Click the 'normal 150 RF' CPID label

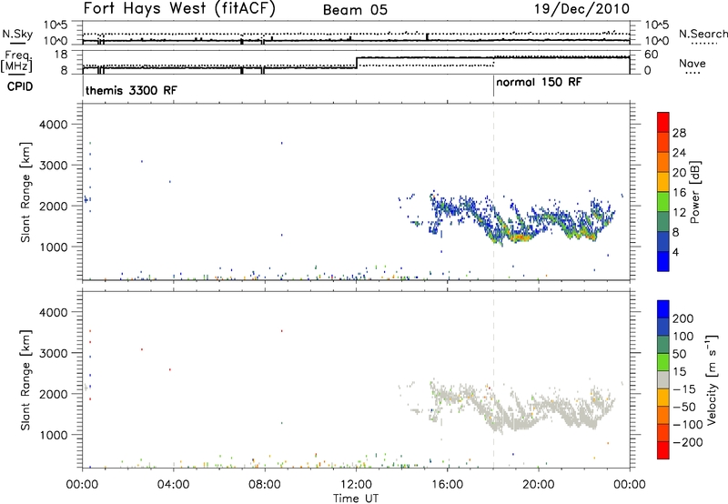coord(539,83)
